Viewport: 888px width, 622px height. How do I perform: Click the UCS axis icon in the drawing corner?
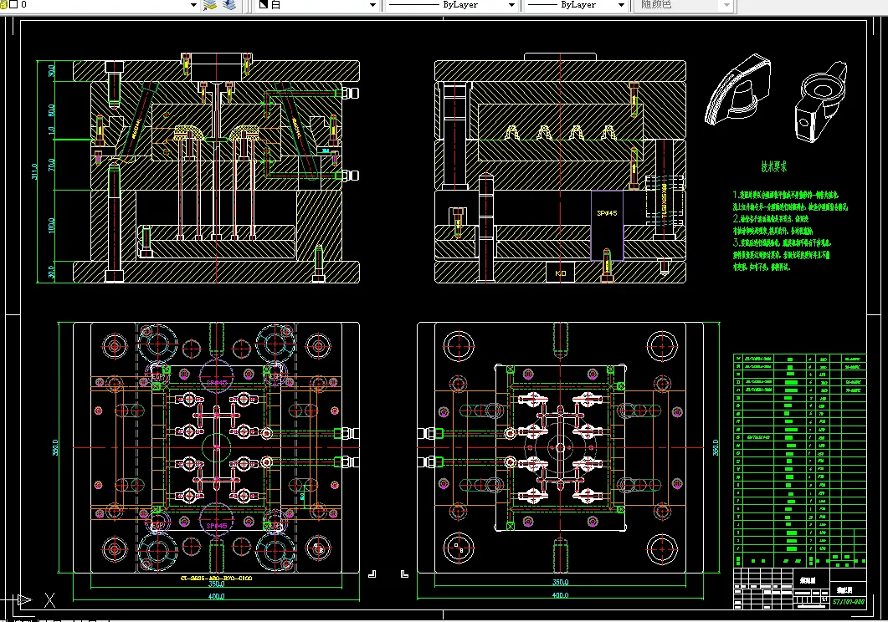pyautogui.click(x=25, y=599)
